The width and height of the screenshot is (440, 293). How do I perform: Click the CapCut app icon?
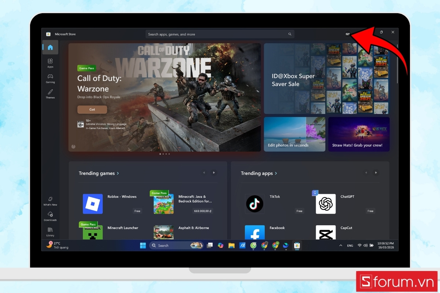[326, 233]
